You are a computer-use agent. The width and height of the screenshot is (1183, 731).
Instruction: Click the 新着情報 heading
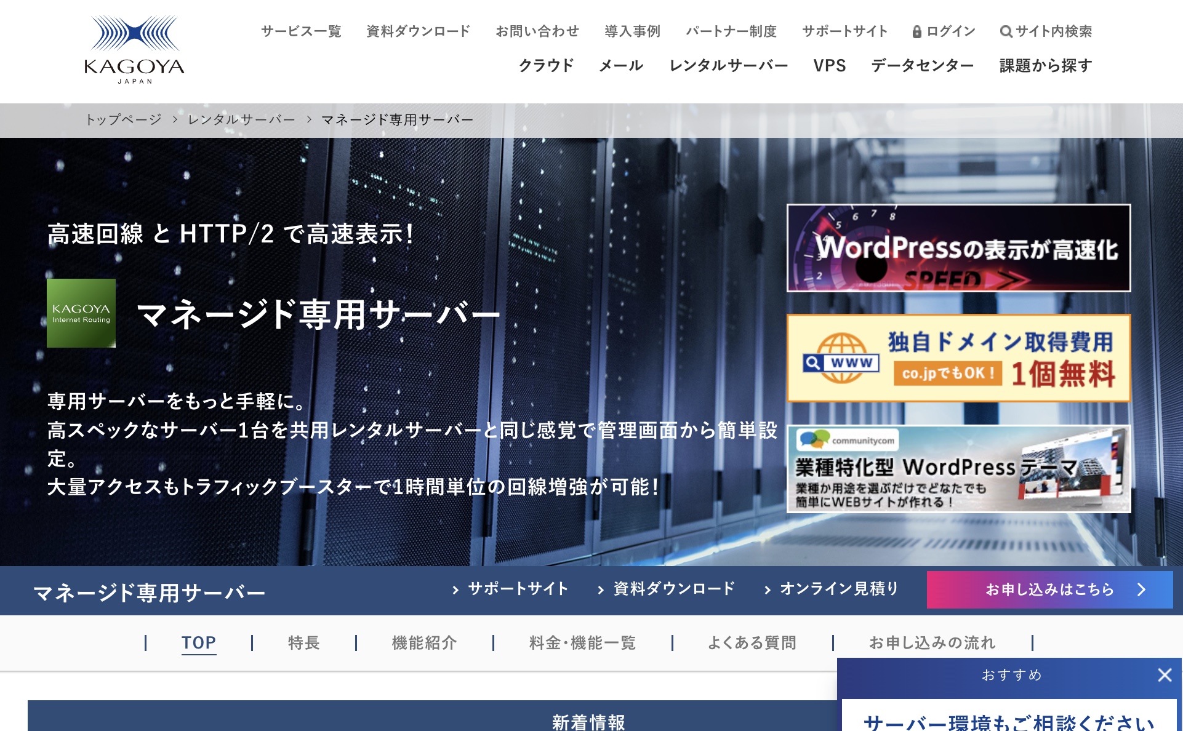(588, 722)
